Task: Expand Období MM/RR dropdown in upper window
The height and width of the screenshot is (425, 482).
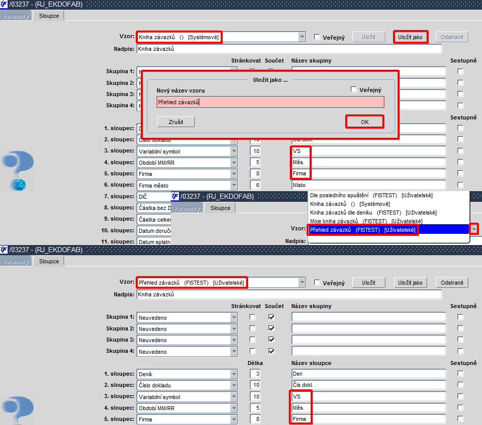Action: point(234,162)
